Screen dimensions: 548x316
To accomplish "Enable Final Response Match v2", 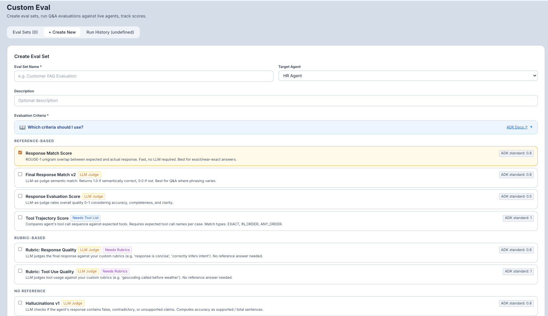I will (x=20, y=174).
